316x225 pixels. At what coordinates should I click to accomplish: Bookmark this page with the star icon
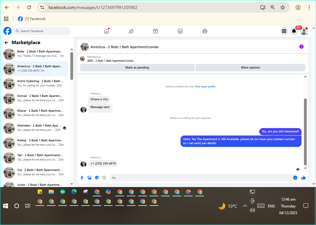283,7
